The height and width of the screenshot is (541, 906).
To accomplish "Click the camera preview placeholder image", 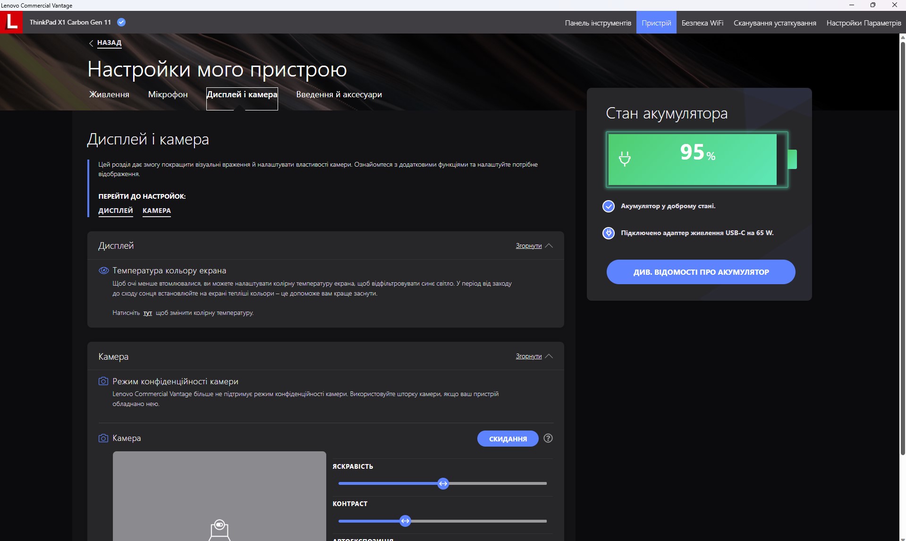I will [219, 496].
